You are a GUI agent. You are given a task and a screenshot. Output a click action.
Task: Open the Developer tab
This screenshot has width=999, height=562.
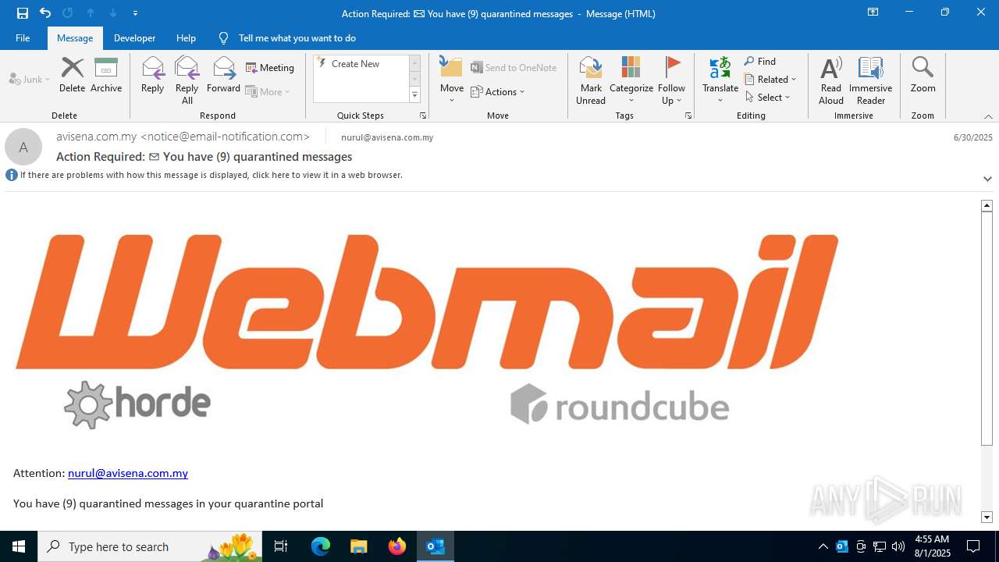point(134,37)
